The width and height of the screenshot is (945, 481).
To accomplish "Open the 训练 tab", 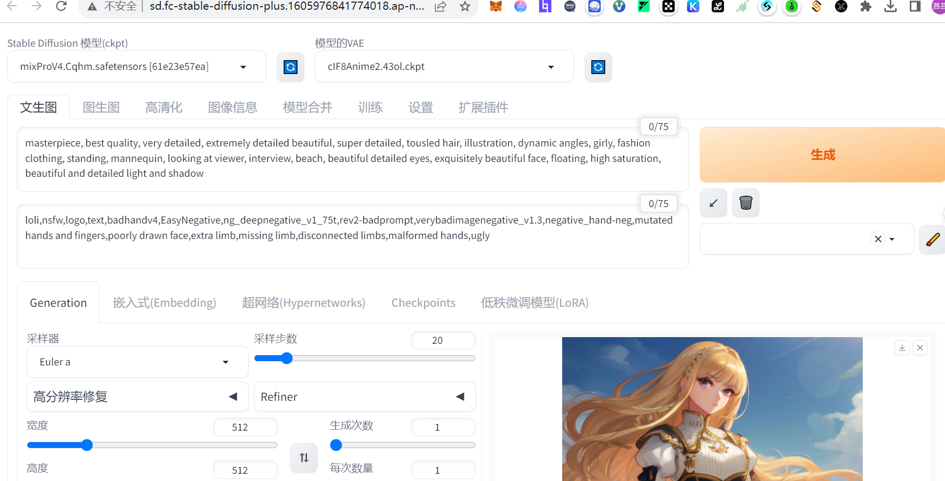I will tap(370, 107).
